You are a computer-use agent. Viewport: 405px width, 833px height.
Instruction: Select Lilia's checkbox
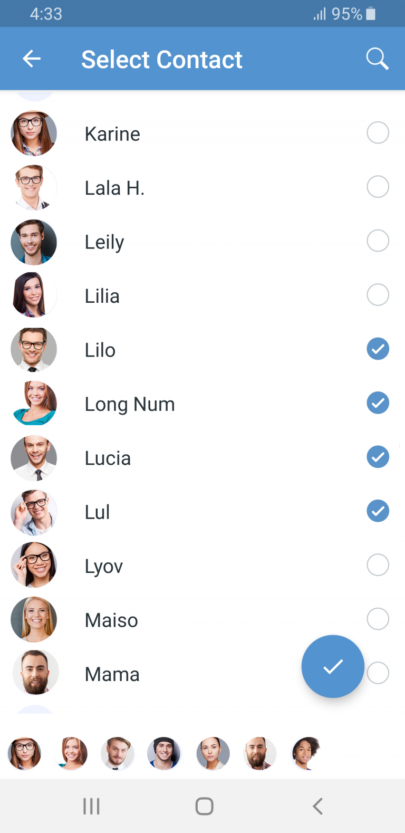[378, 294]
